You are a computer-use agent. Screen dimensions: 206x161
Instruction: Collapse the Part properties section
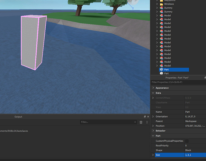[153, 136]
